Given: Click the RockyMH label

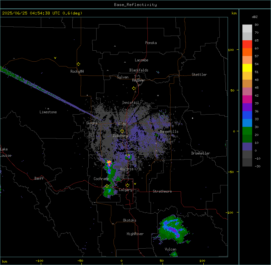Looking at the screenshot, I should [x=77, y=71].
